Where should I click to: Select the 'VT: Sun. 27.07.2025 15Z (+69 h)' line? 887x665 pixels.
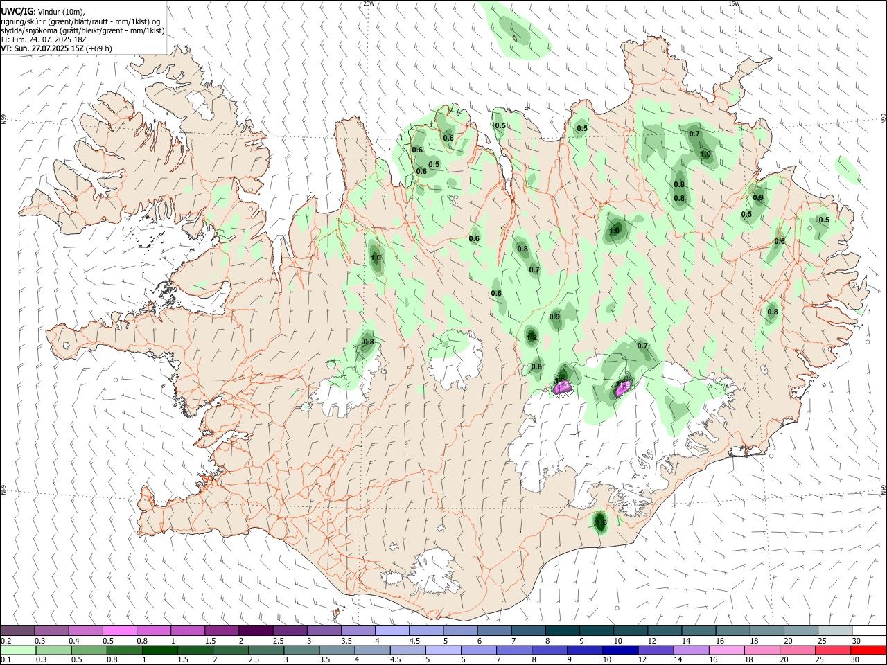[x=56, y=48]
